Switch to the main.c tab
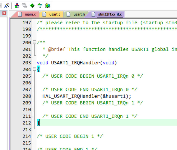177x150 pixels. (x=27, y=14)
